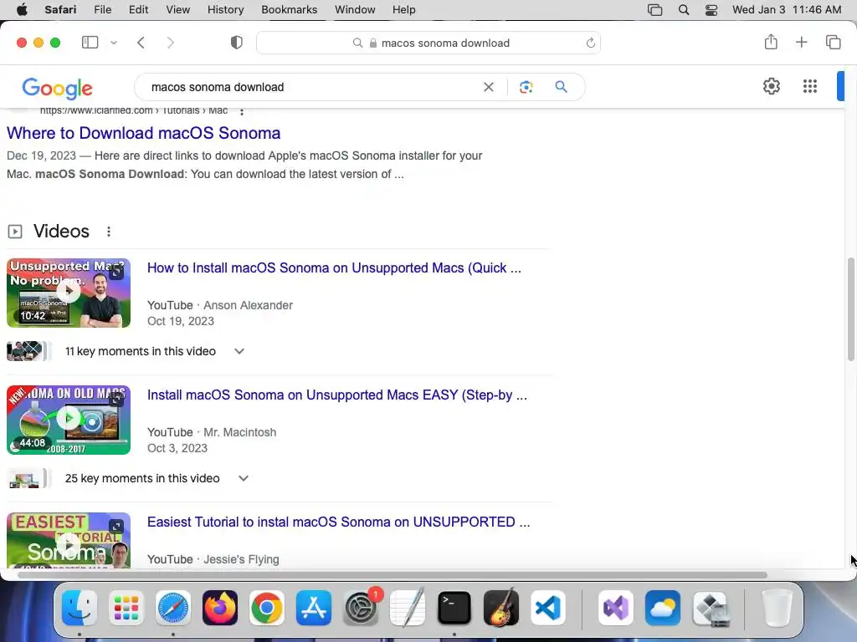
Task: Expand 25 key moments in this video
Action: pyautogui.click(x=157, y=479)
